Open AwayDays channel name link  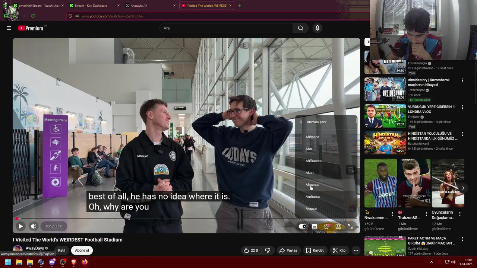35,248
